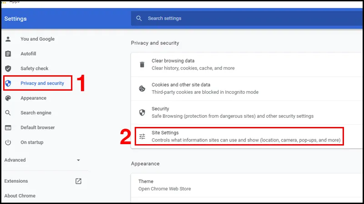The height and width of the screenshot is (204, 364).
Task: Open the Search engine settings section
Action: pyautogui.click(x=36, y=113)
